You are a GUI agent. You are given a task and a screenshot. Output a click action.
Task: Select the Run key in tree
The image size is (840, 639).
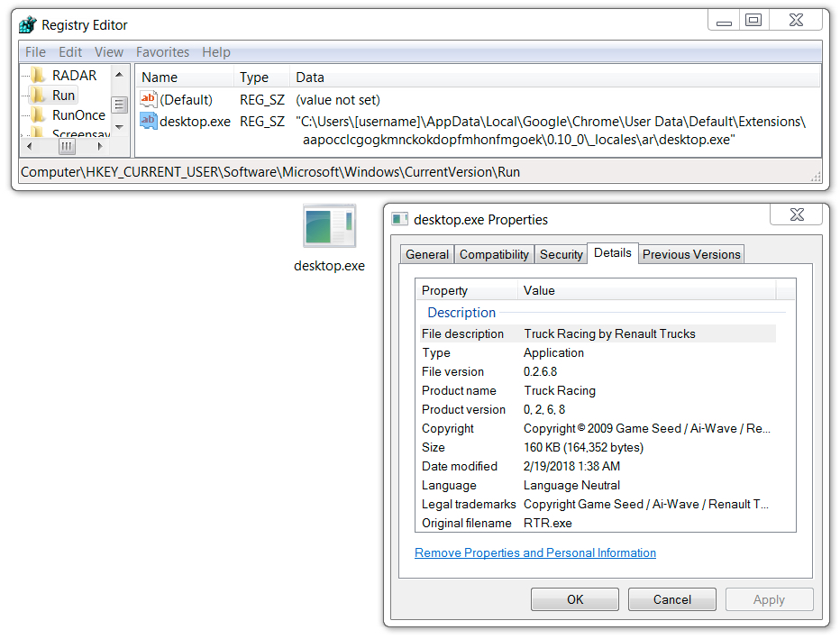tap(63, 95)
